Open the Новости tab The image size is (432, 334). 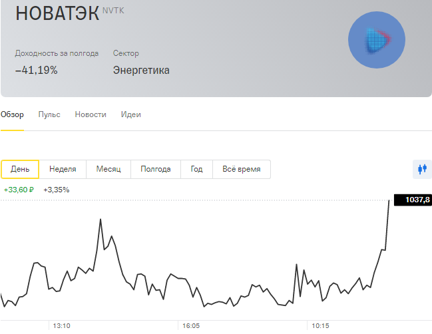tap(91, 114)
